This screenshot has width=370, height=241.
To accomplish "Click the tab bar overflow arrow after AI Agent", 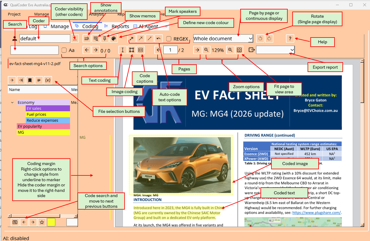I will (x=166, y=27).
